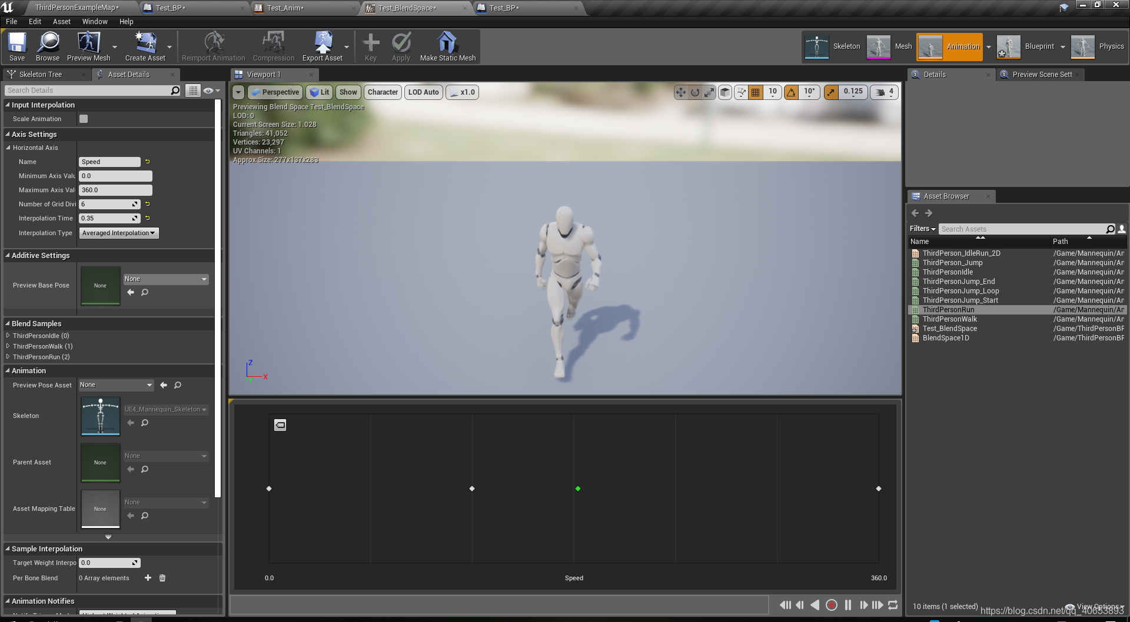Click the Perspective view button
This screenshot has width=1130, height=622.
pyautogui.click(x=275, y=92)
